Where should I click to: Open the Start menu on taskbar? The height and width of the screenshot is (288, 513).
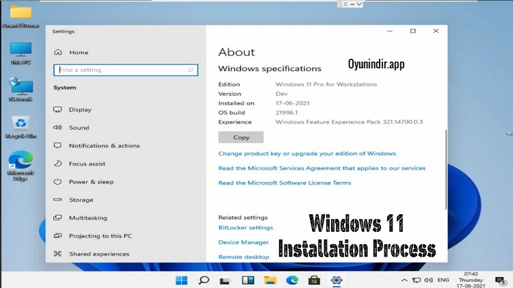[x=181, y=280]
